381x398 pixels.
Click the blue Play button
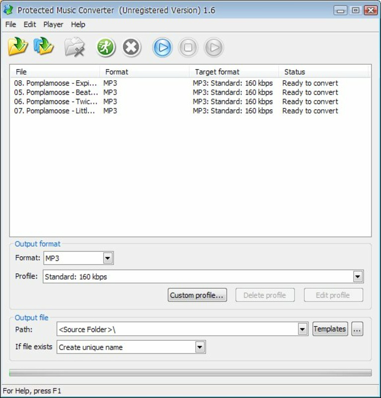[x=162, y=47]
